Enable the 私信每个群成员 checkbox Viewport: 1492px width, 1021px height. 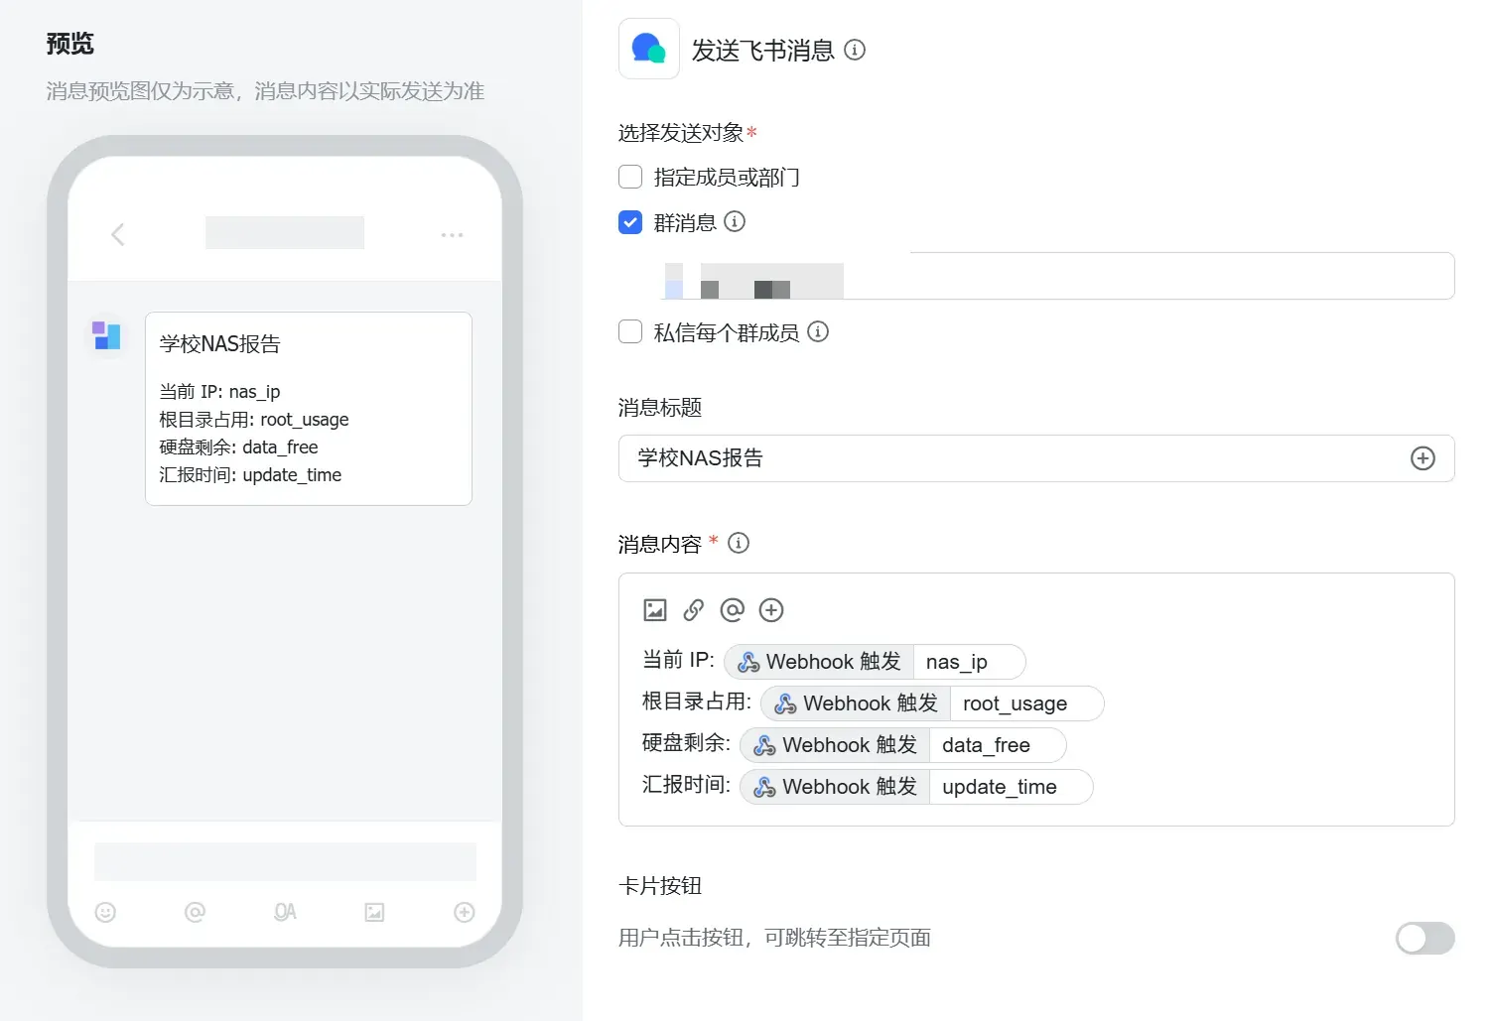[x=630, y=331]
